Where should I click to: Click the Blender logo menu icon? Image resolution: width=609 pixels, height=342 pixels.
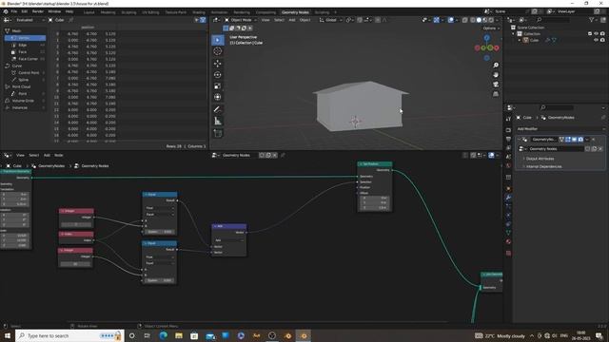click(x=6, y=11)
